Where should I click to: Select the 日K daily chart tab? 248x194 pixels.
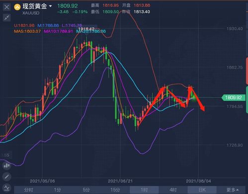(x=202, y=190)
